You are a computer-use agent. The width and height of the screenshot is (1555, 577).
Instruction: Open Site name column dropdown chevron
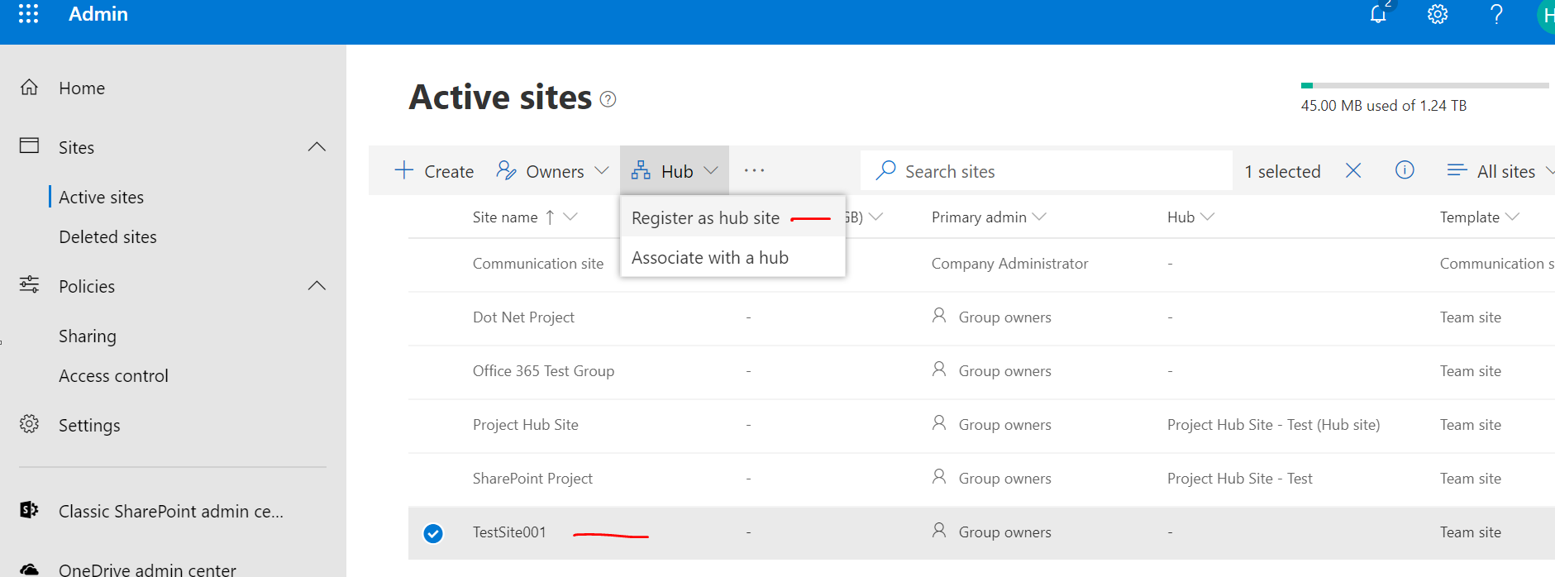pyautogui.click(x=570, y=217)
